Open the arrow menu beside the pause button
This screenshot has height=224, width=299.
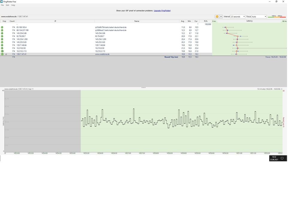click(221, 16)
